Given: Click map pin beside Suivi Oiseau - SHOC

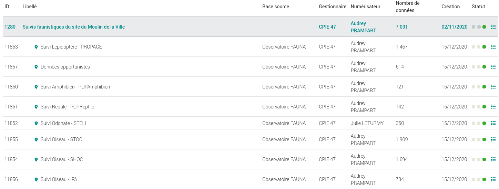Looking at the screenshot, I should 36,160.
